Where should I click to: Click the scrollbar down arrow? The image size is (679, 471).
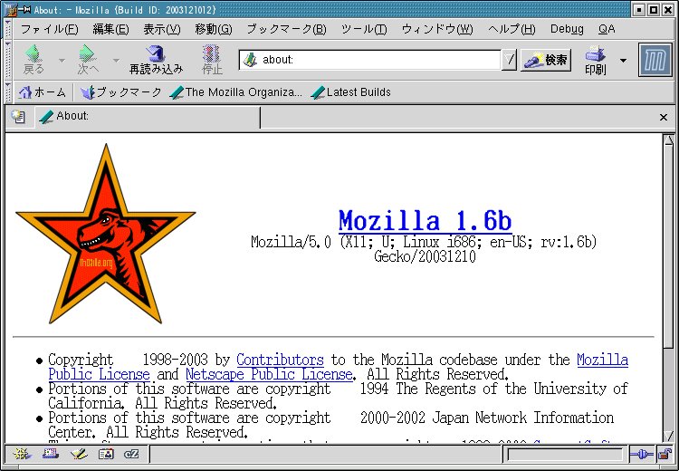[x=668, y=436]
